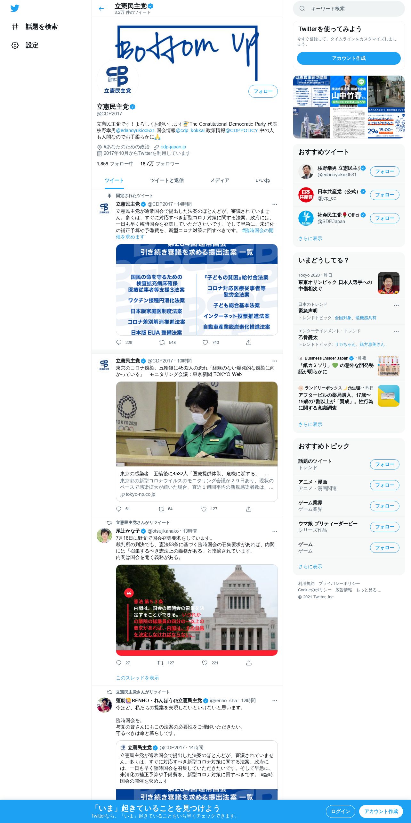
Task: Open 山中竹春 media thumbnail
Action: 349,91
